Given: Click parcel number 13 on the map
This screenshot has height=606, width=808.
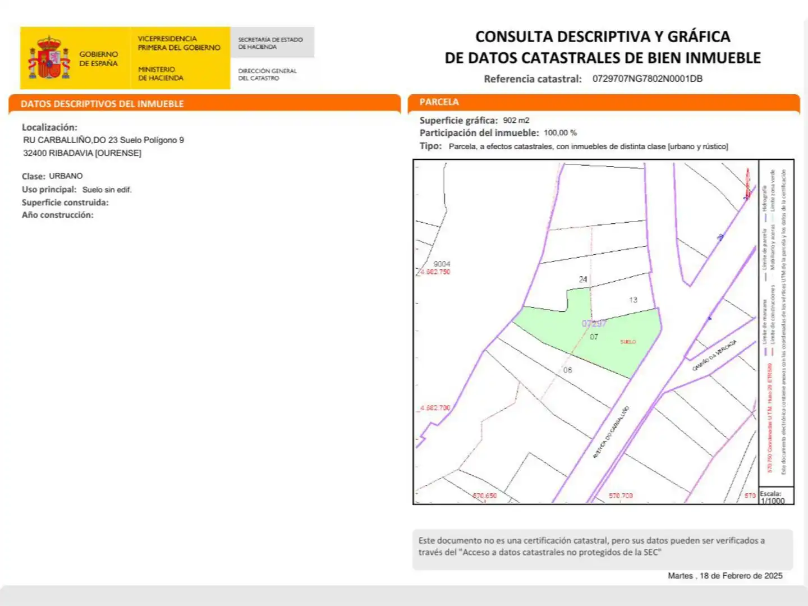Looking at the screenshot, I should click(x=633, y=300).
